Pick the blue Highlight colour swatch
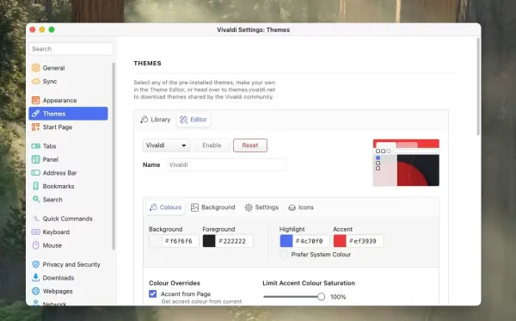516x321 pixels. (286, 241)
